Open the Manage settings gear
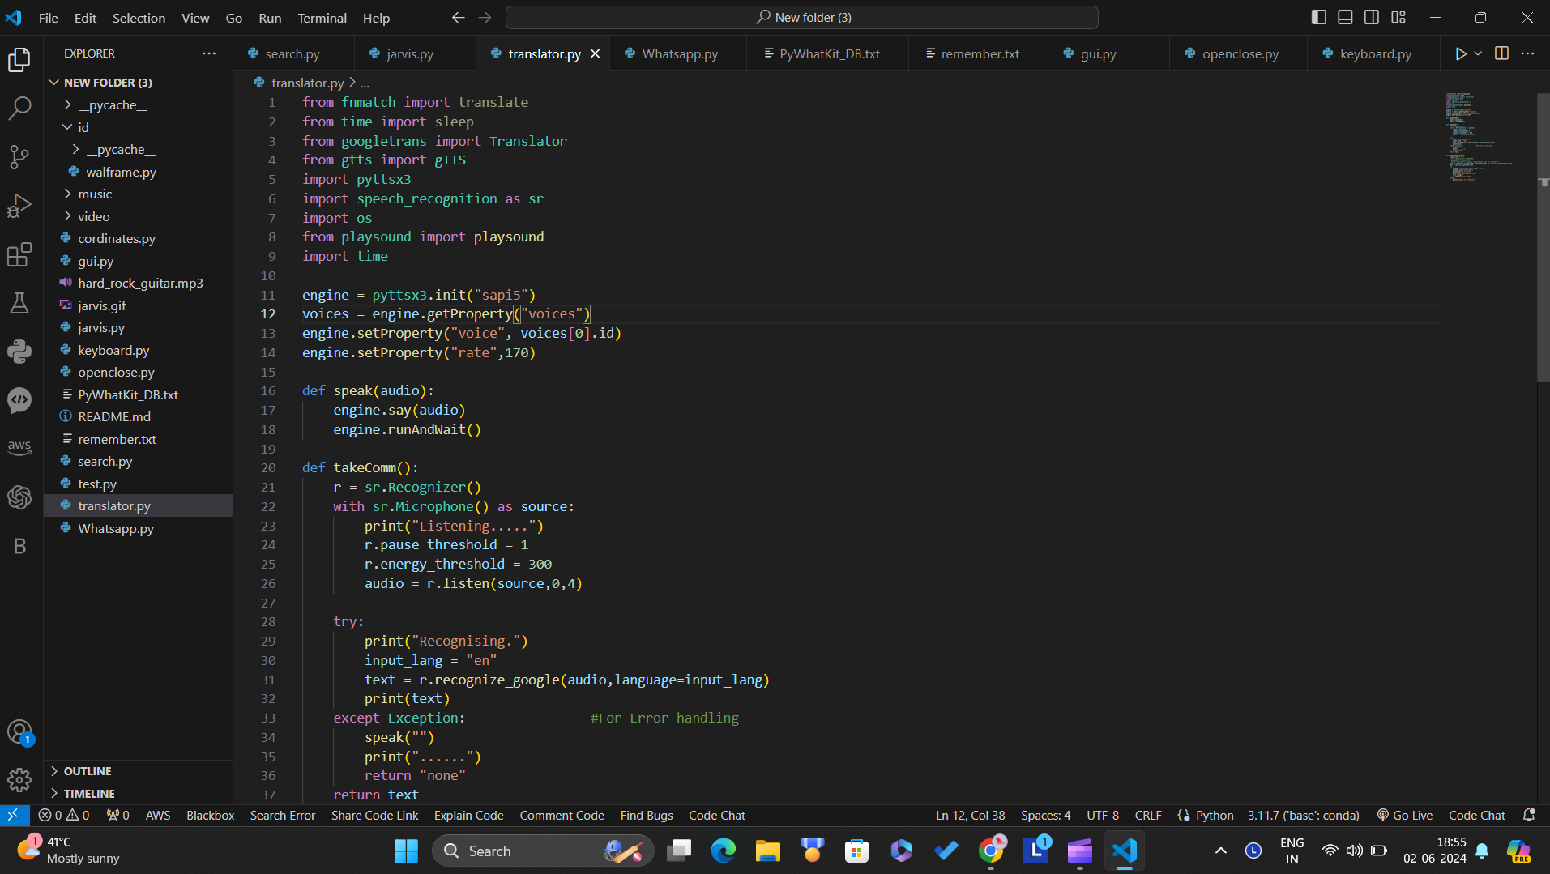The height and width of the screenshot is (874, 1550). 19,780
